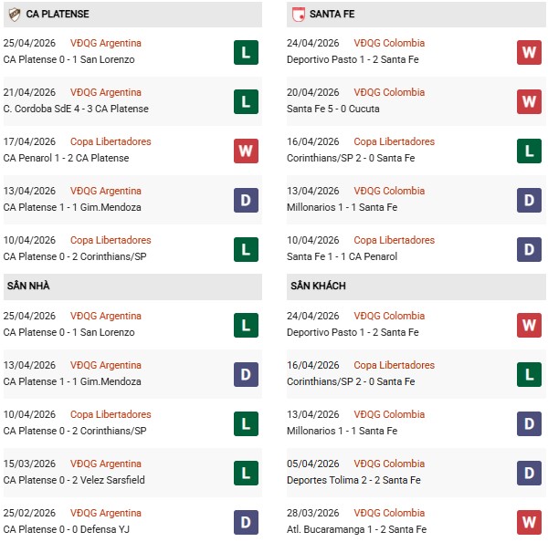Image resolution: width=548 pixels, height=542 pixels.
Task: Click the D badge for the Deportes Tolima match
Action: tap(530, 473)
